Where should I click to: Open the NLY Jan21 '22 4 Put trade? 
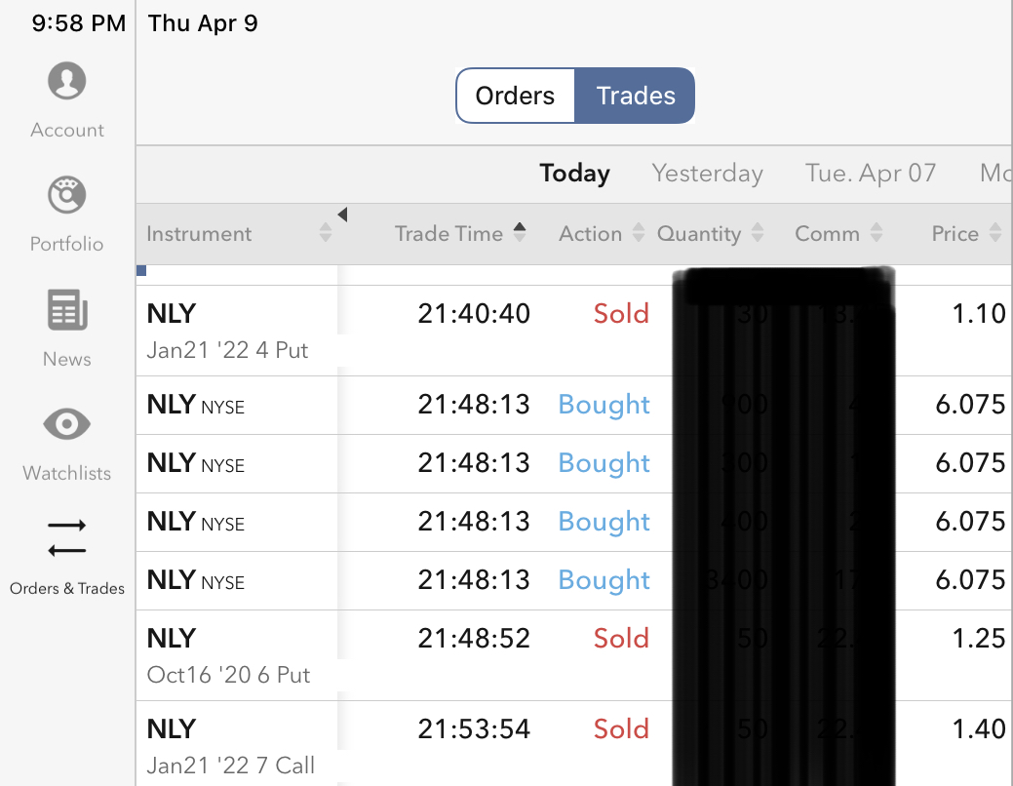(227, 331)
